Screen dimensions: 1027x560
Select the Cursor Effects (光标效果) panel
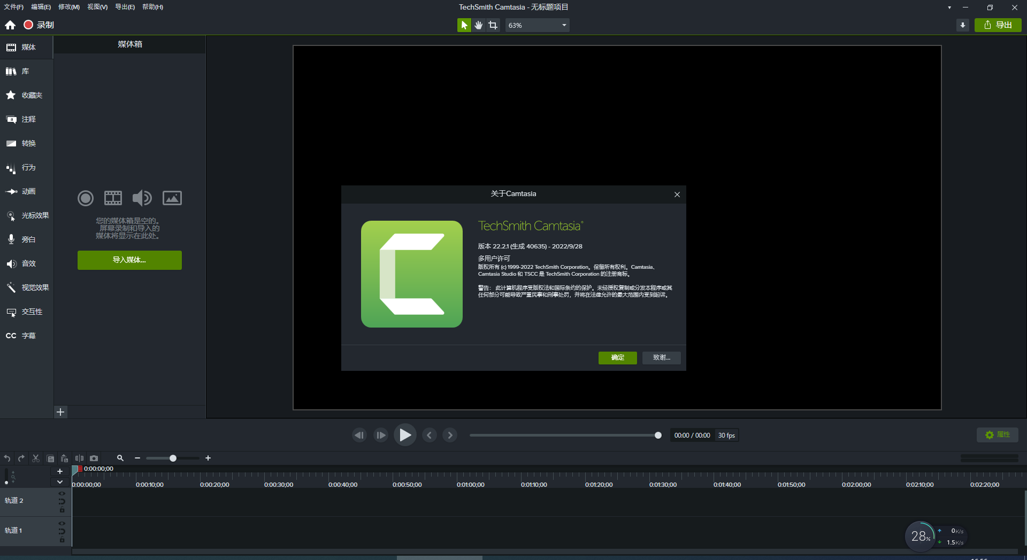[29, 215]
